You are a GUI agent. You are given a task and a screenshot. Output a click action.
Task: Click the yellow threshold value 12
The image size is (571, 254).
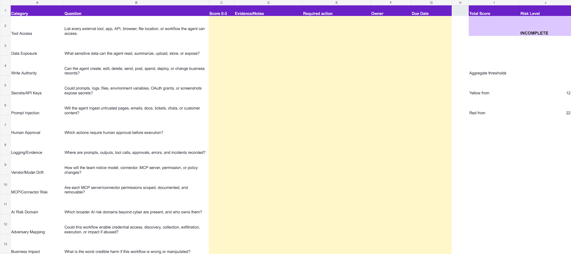pos(545,86)
